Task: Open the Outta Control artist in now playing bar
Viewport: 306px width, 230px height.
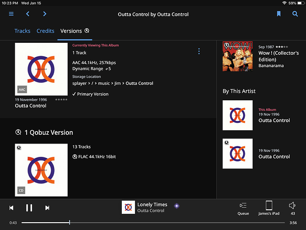Action: click(x=151, y=211)
